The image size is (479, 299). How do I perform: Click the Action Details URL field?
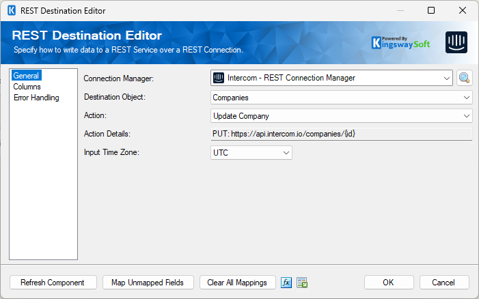[342, 134]
